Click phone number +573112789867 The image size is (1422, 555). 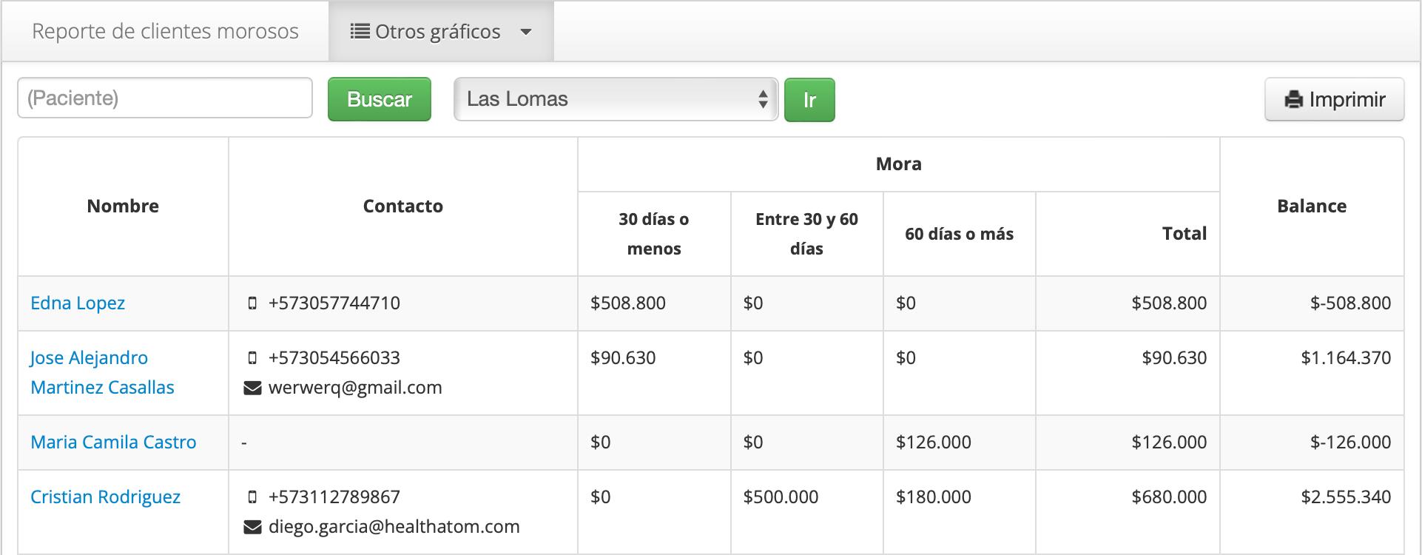[x=334, y=497]
